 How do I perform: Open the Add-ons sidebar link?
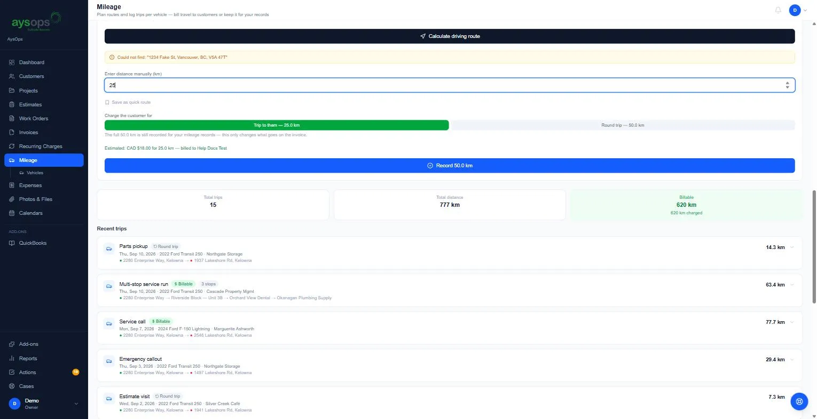[x=44, y=344]
